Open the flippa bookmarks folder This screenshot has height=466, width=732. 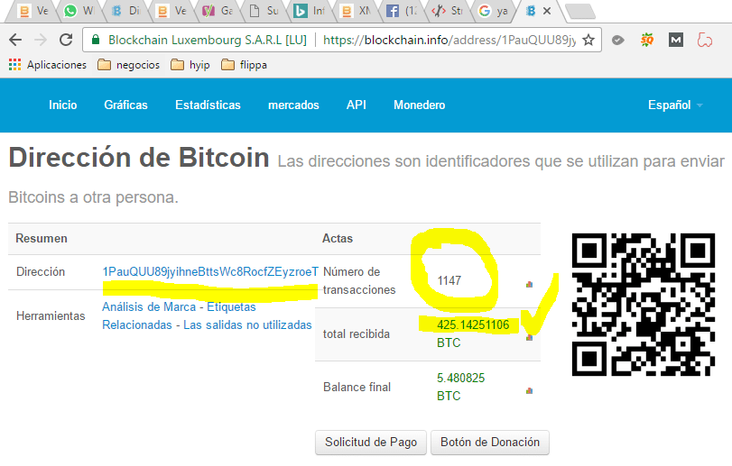point(245,65)
